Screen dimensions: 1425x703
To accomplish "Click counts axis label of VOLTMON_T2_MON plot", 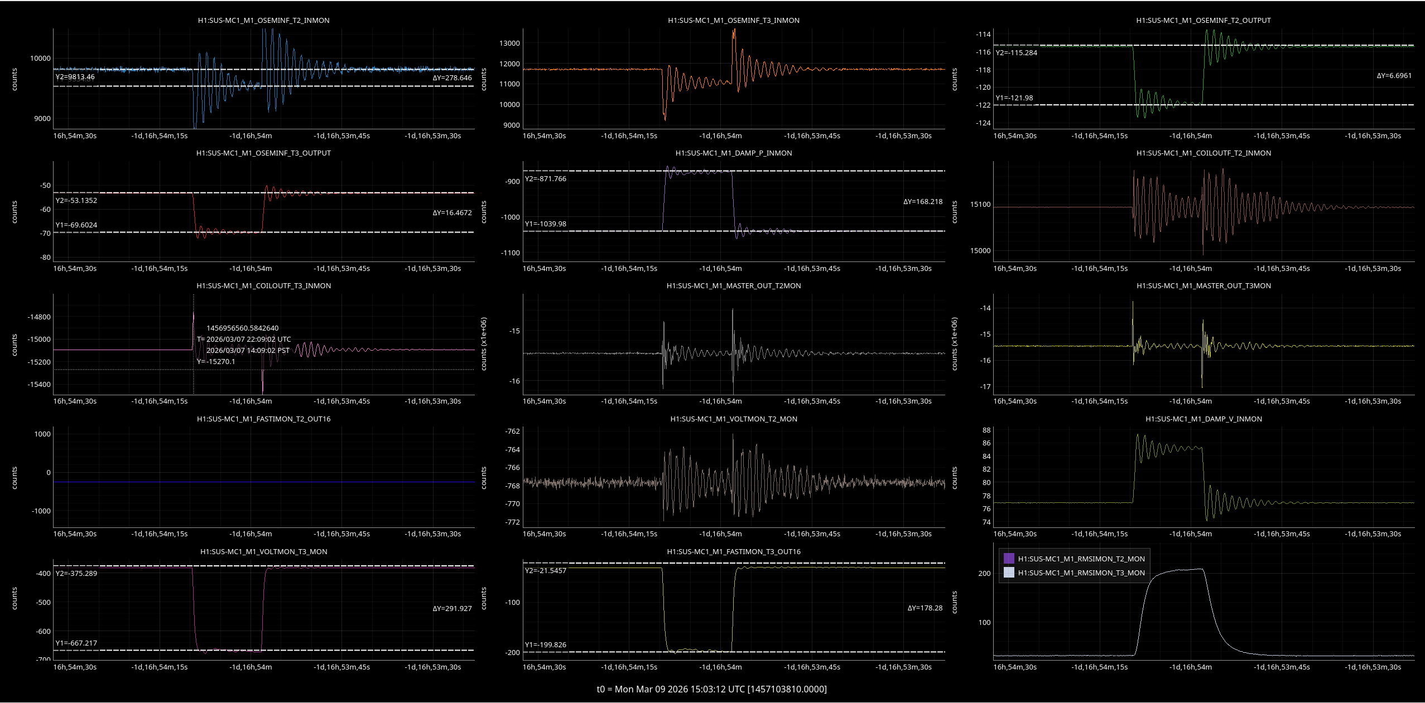I will 484,478.
